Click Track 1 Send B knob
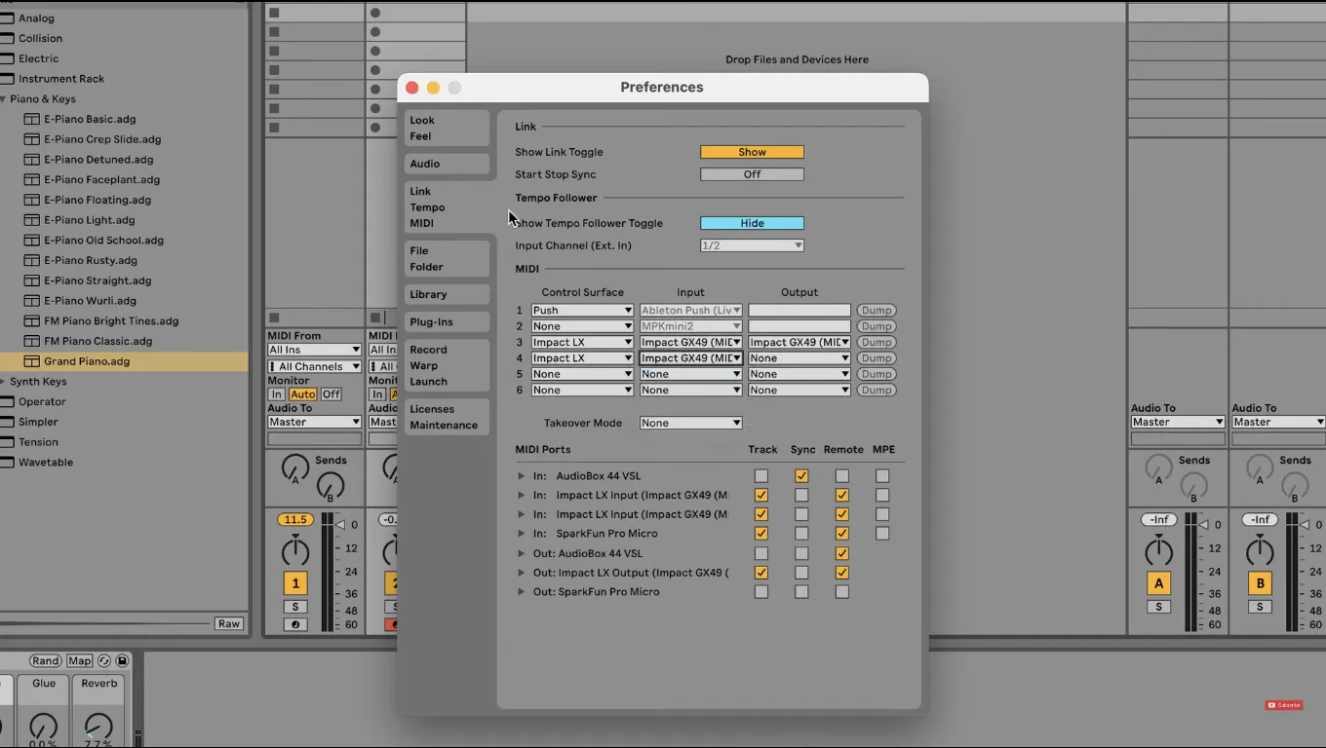The height and width of the screenshot is (748, 1326). tap(331, 486)
